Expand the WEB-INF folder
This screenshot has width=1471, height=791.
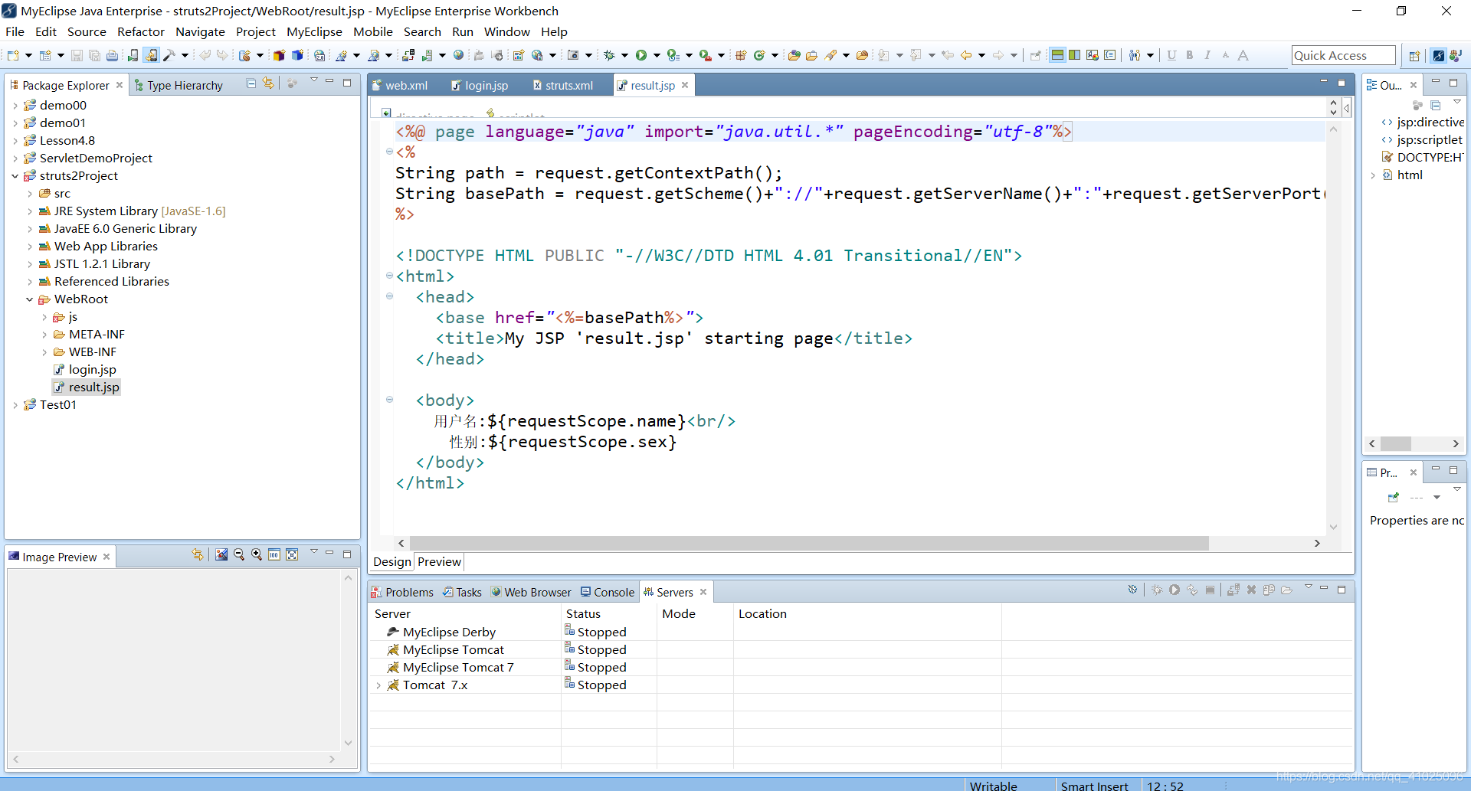pyautogui.click(x=44, y=352)
